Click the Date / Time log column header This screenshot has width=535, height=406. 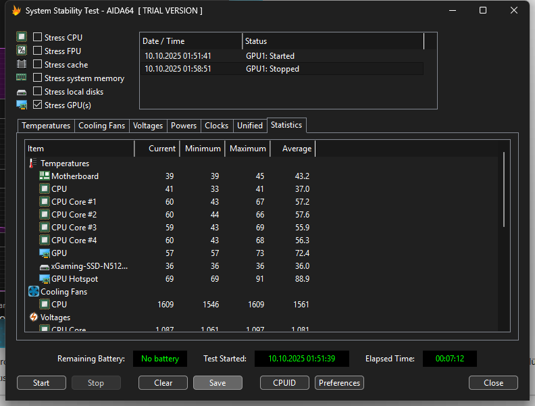191,41
